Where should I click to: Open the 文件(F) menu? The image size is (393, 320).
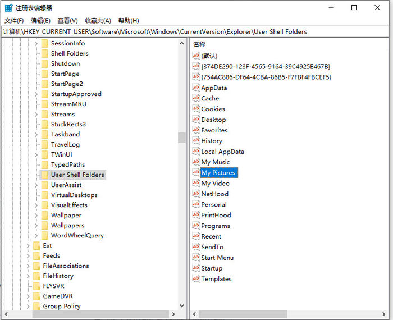[x=14, y=21]
